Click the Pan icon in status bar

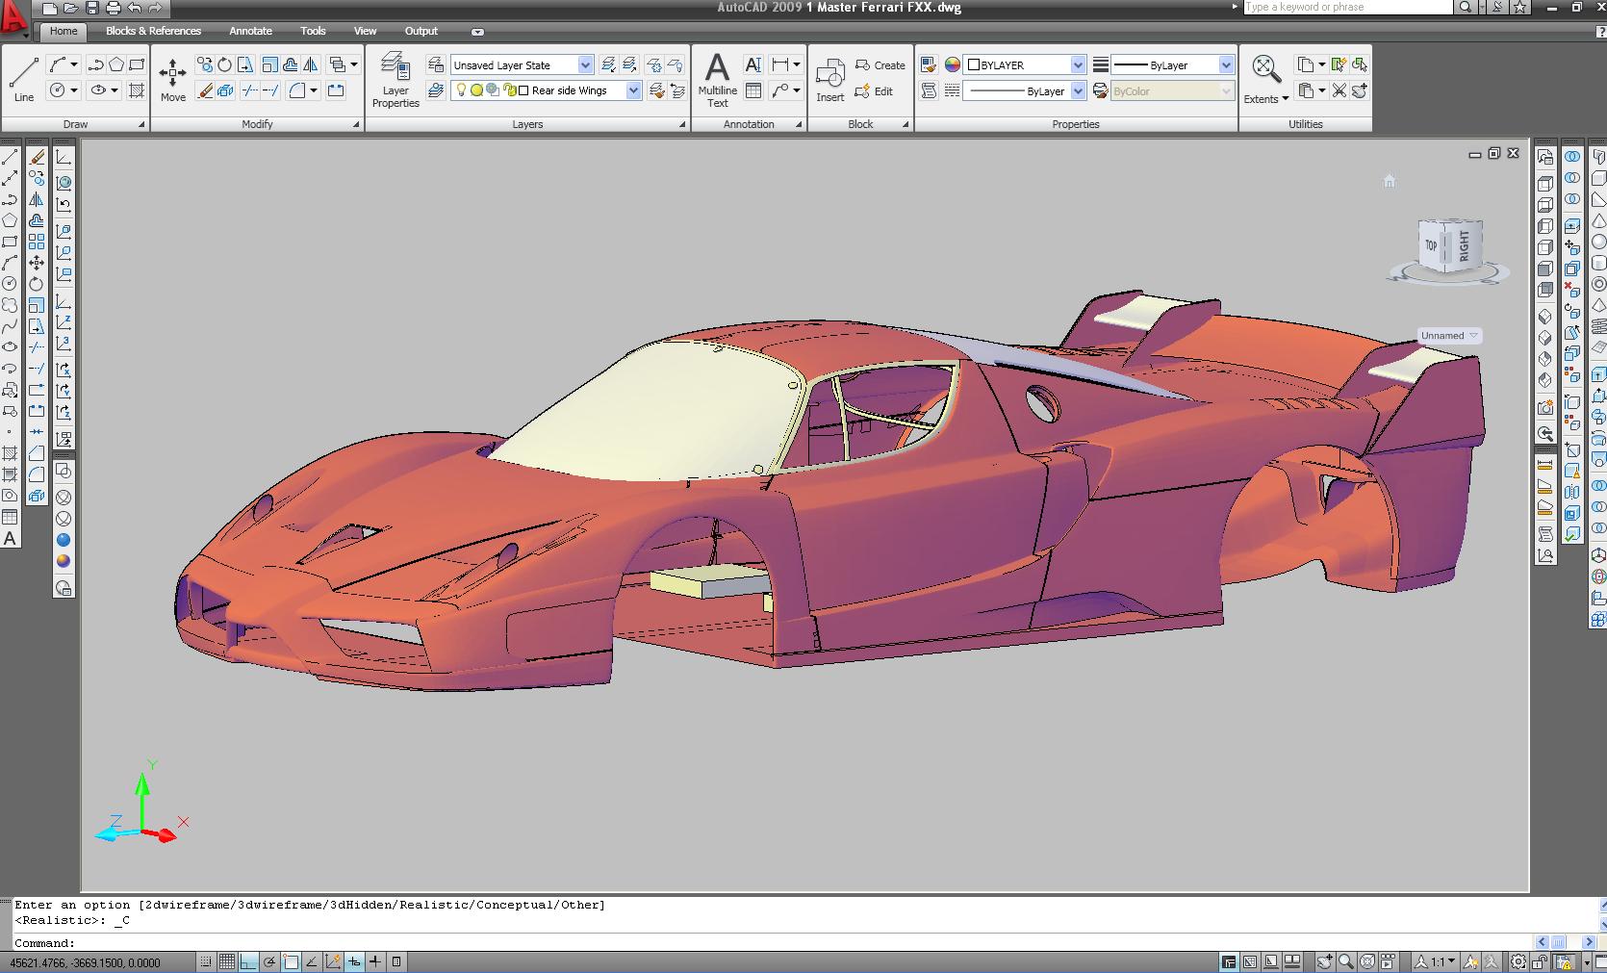click(x=1325, y=961)
